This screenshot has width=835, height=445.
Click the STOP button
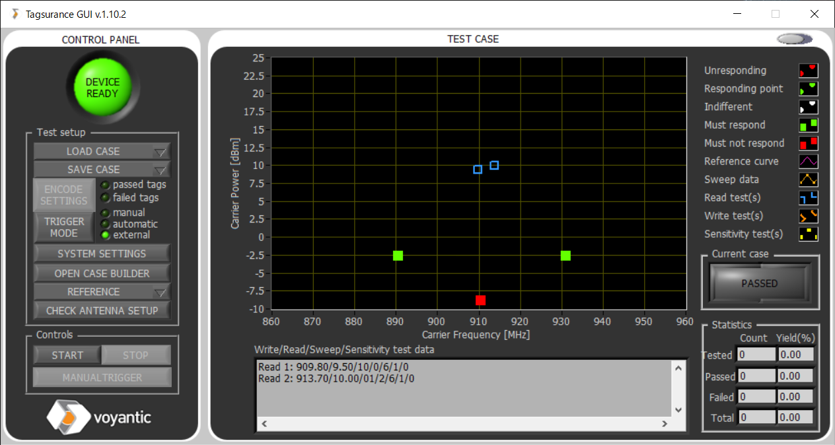(135, 355)
